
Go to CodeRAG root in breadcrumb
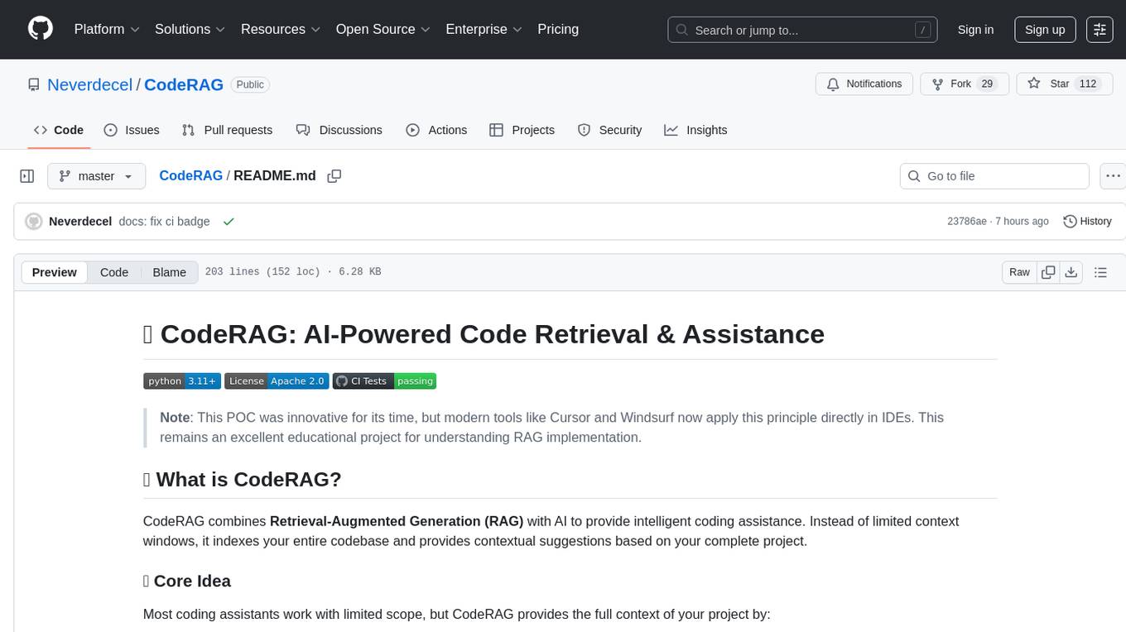point(190,175)
